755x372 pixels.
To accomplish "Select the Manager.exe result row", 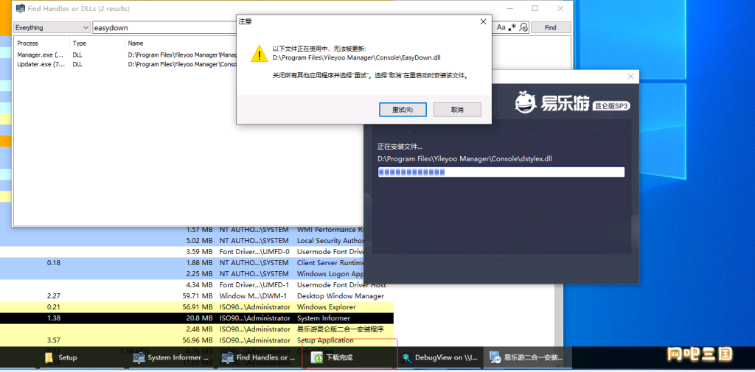I will tap(125, 55).
